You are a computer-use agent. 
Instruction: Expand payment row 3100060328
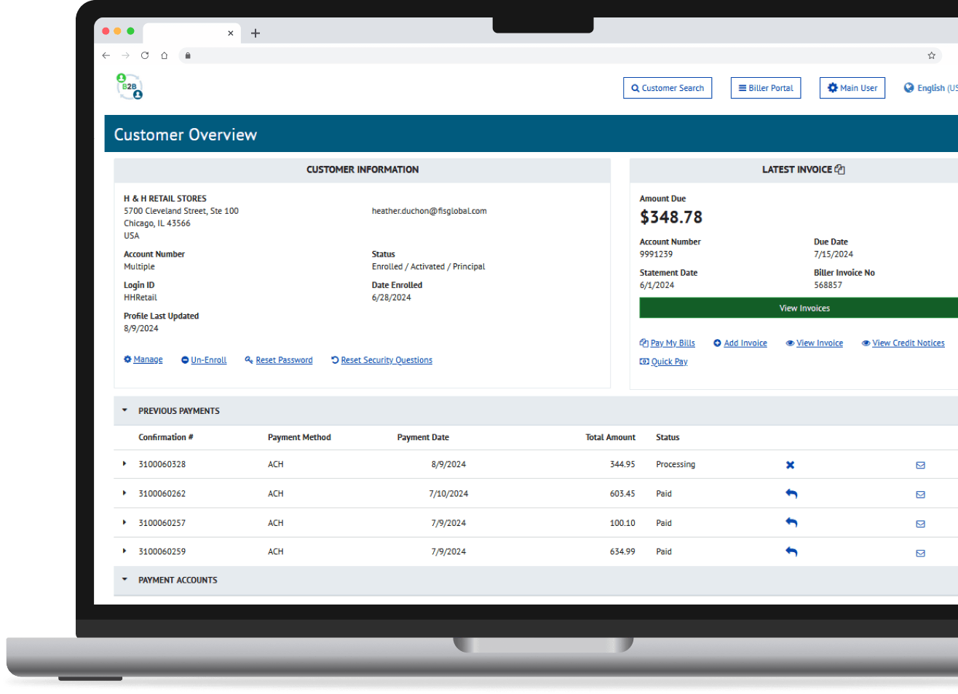[x=124, y=464]
